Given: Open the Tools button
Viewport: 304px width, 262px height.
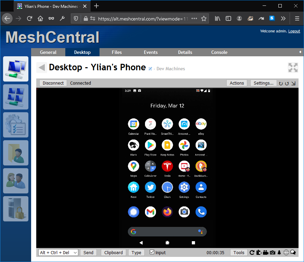Looking at the screenshot, I should (239, 252).
